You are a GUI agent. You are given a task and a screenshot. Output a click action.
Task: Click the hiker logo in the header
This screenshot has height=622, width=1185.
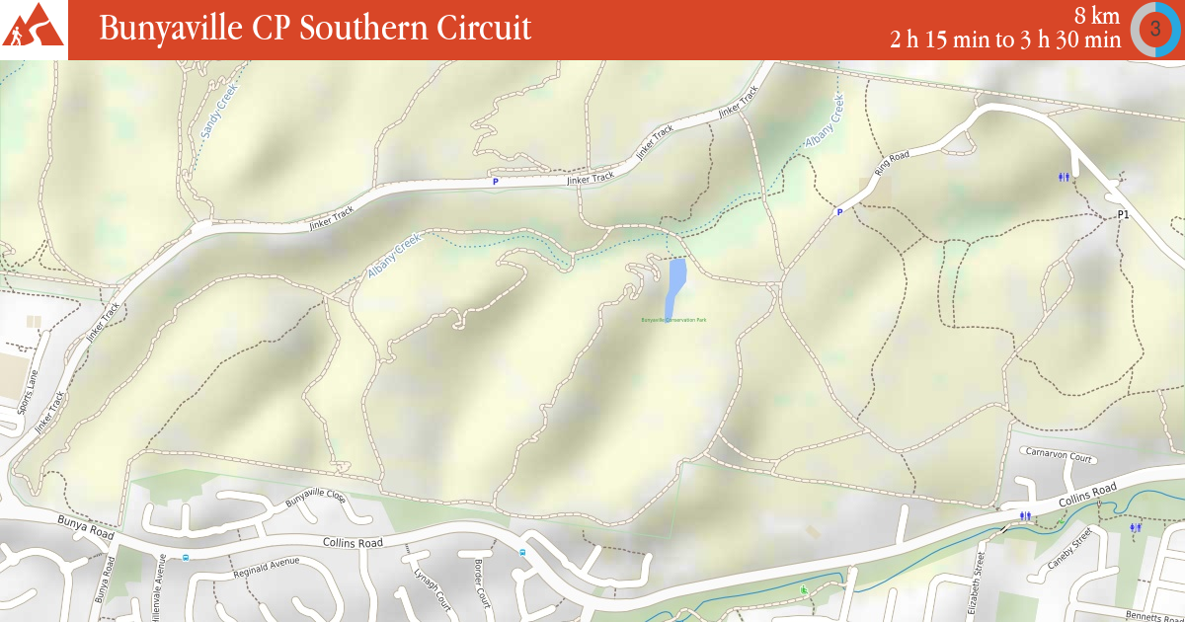click(x=34, y=30)
